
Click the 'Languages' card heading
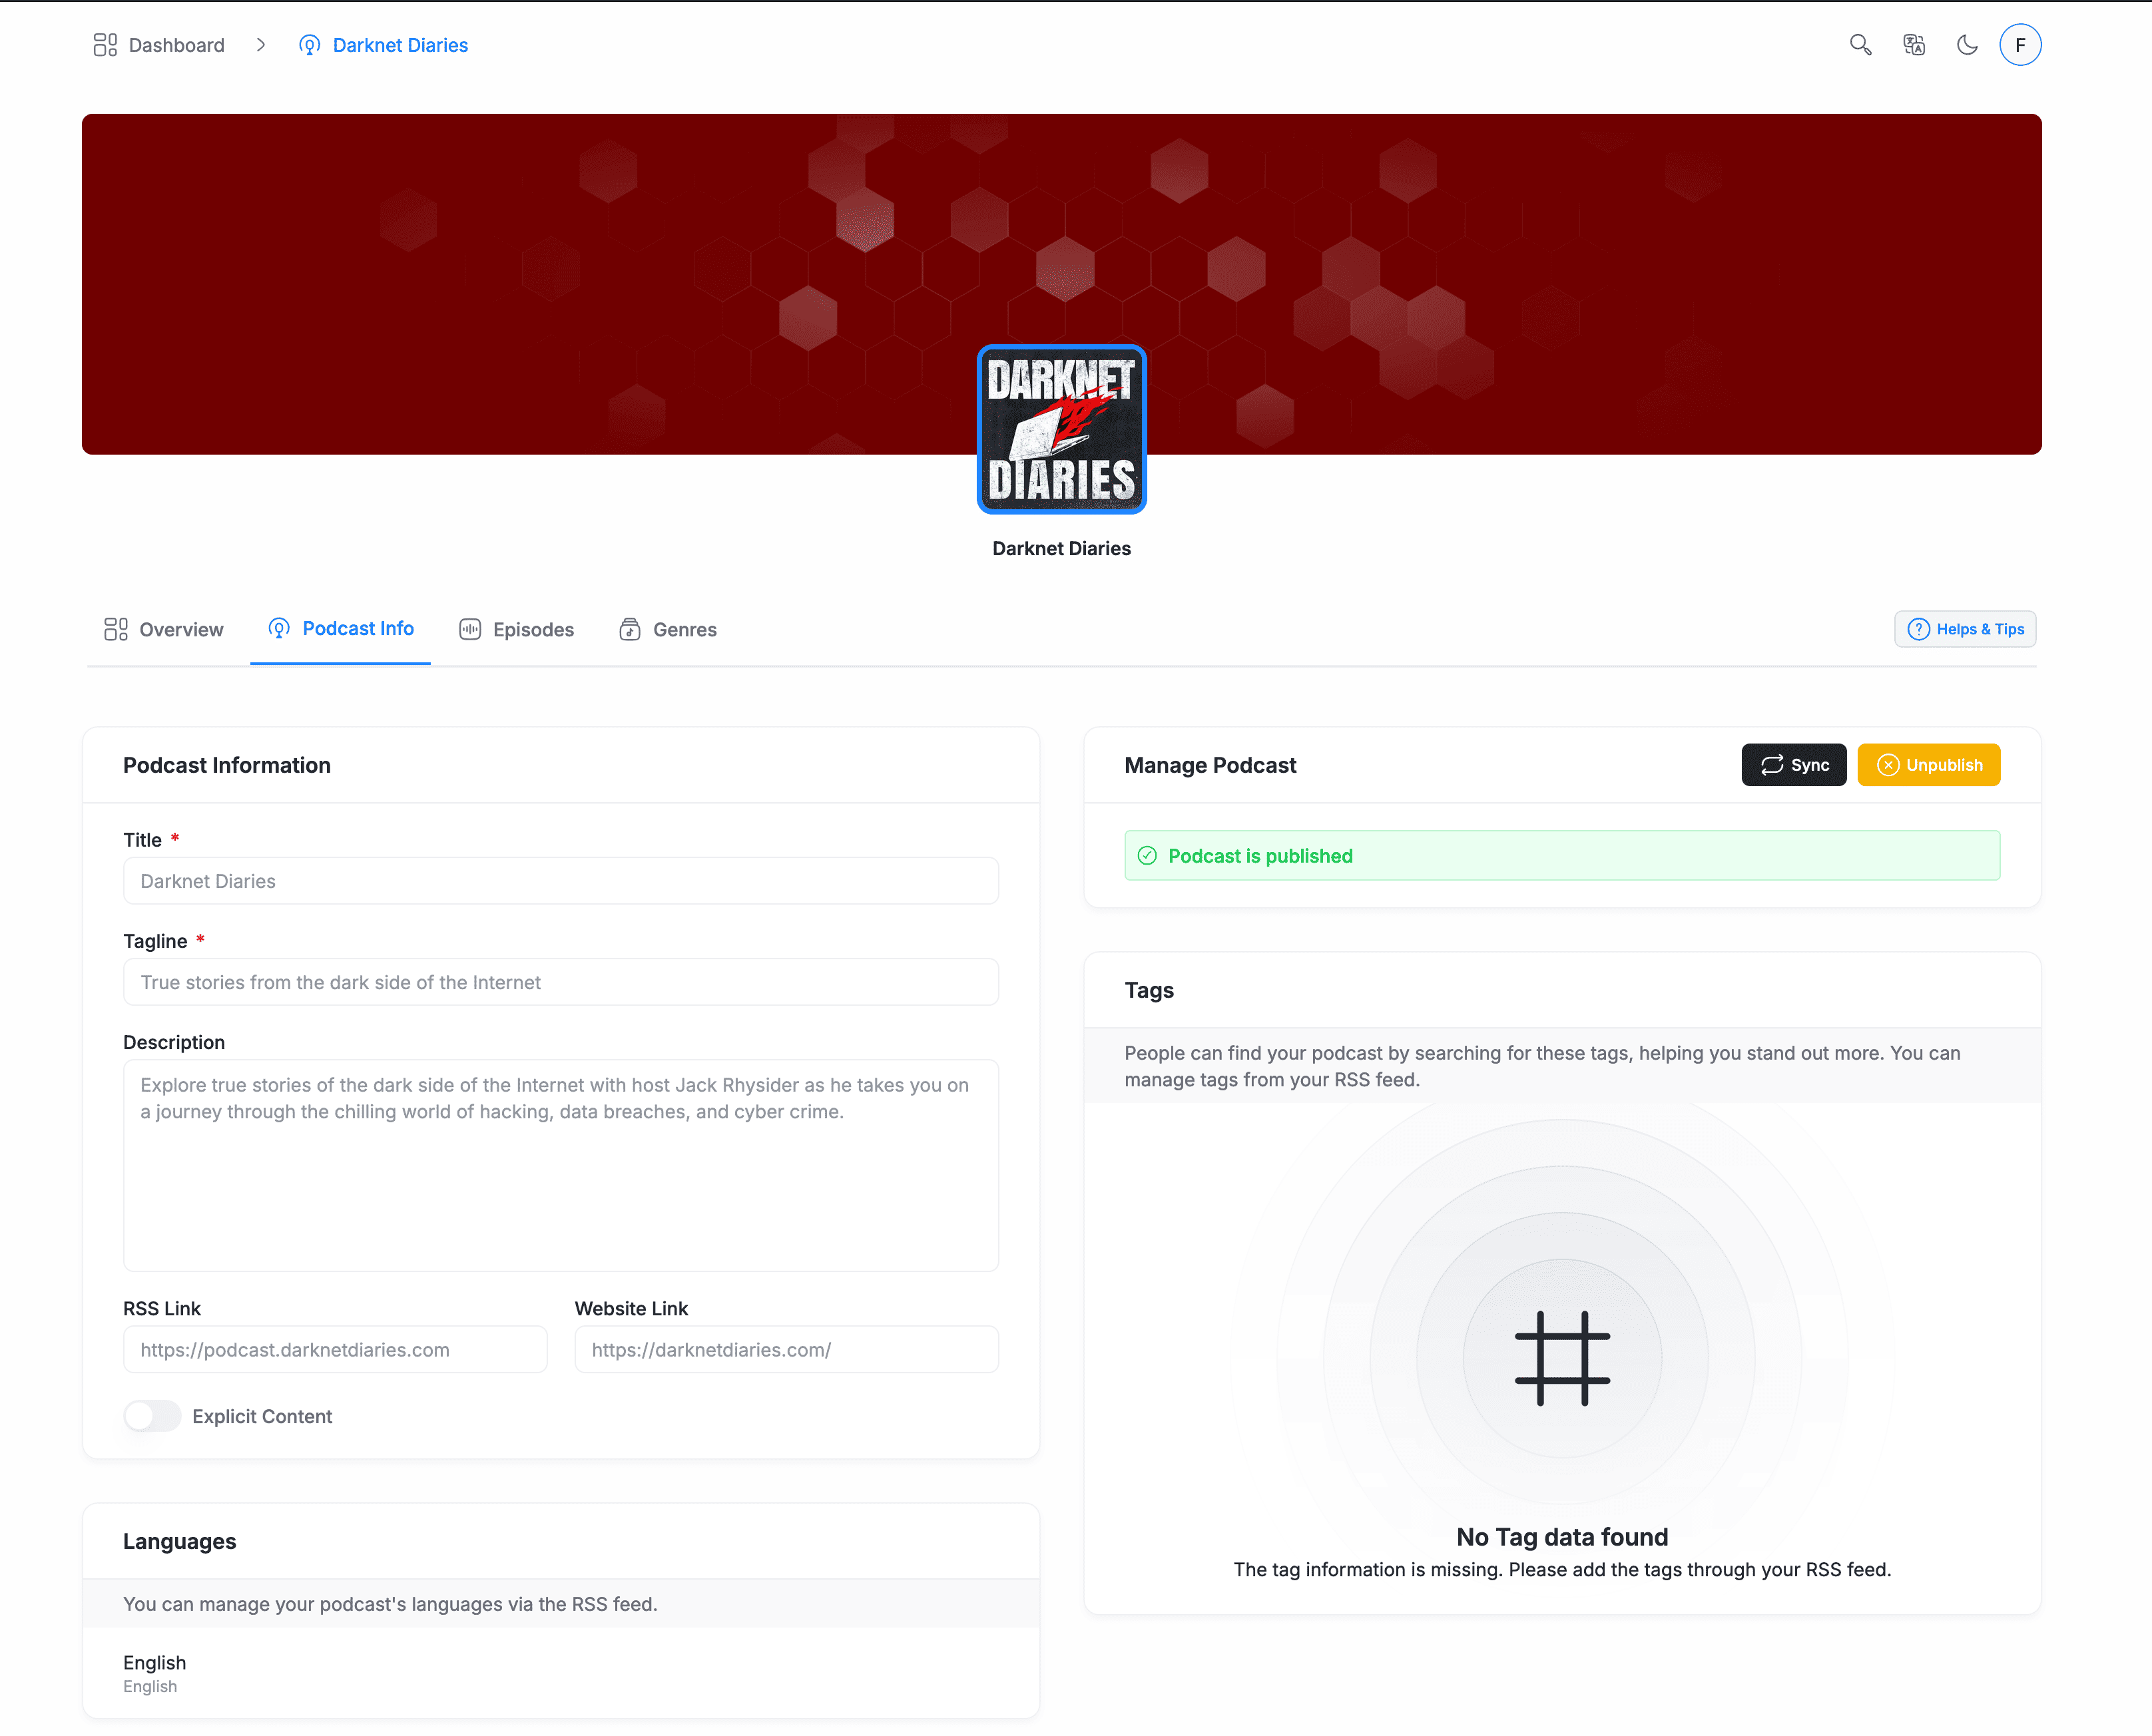[x=180, y=1541]
